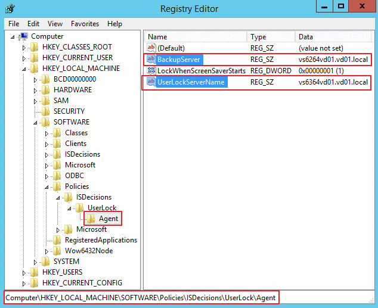Click the data vs6264vd01.vd01.local
Screen dimensions: 378x308
[333, 59]
